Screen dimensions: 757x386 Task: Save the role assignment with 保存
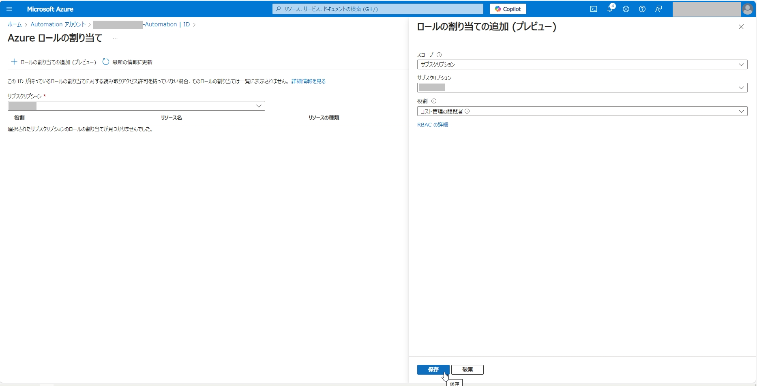coord(433,369)
